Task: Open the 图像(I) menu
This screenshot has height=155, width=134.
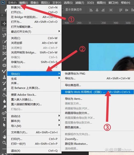Action: [x=34, y=3]
